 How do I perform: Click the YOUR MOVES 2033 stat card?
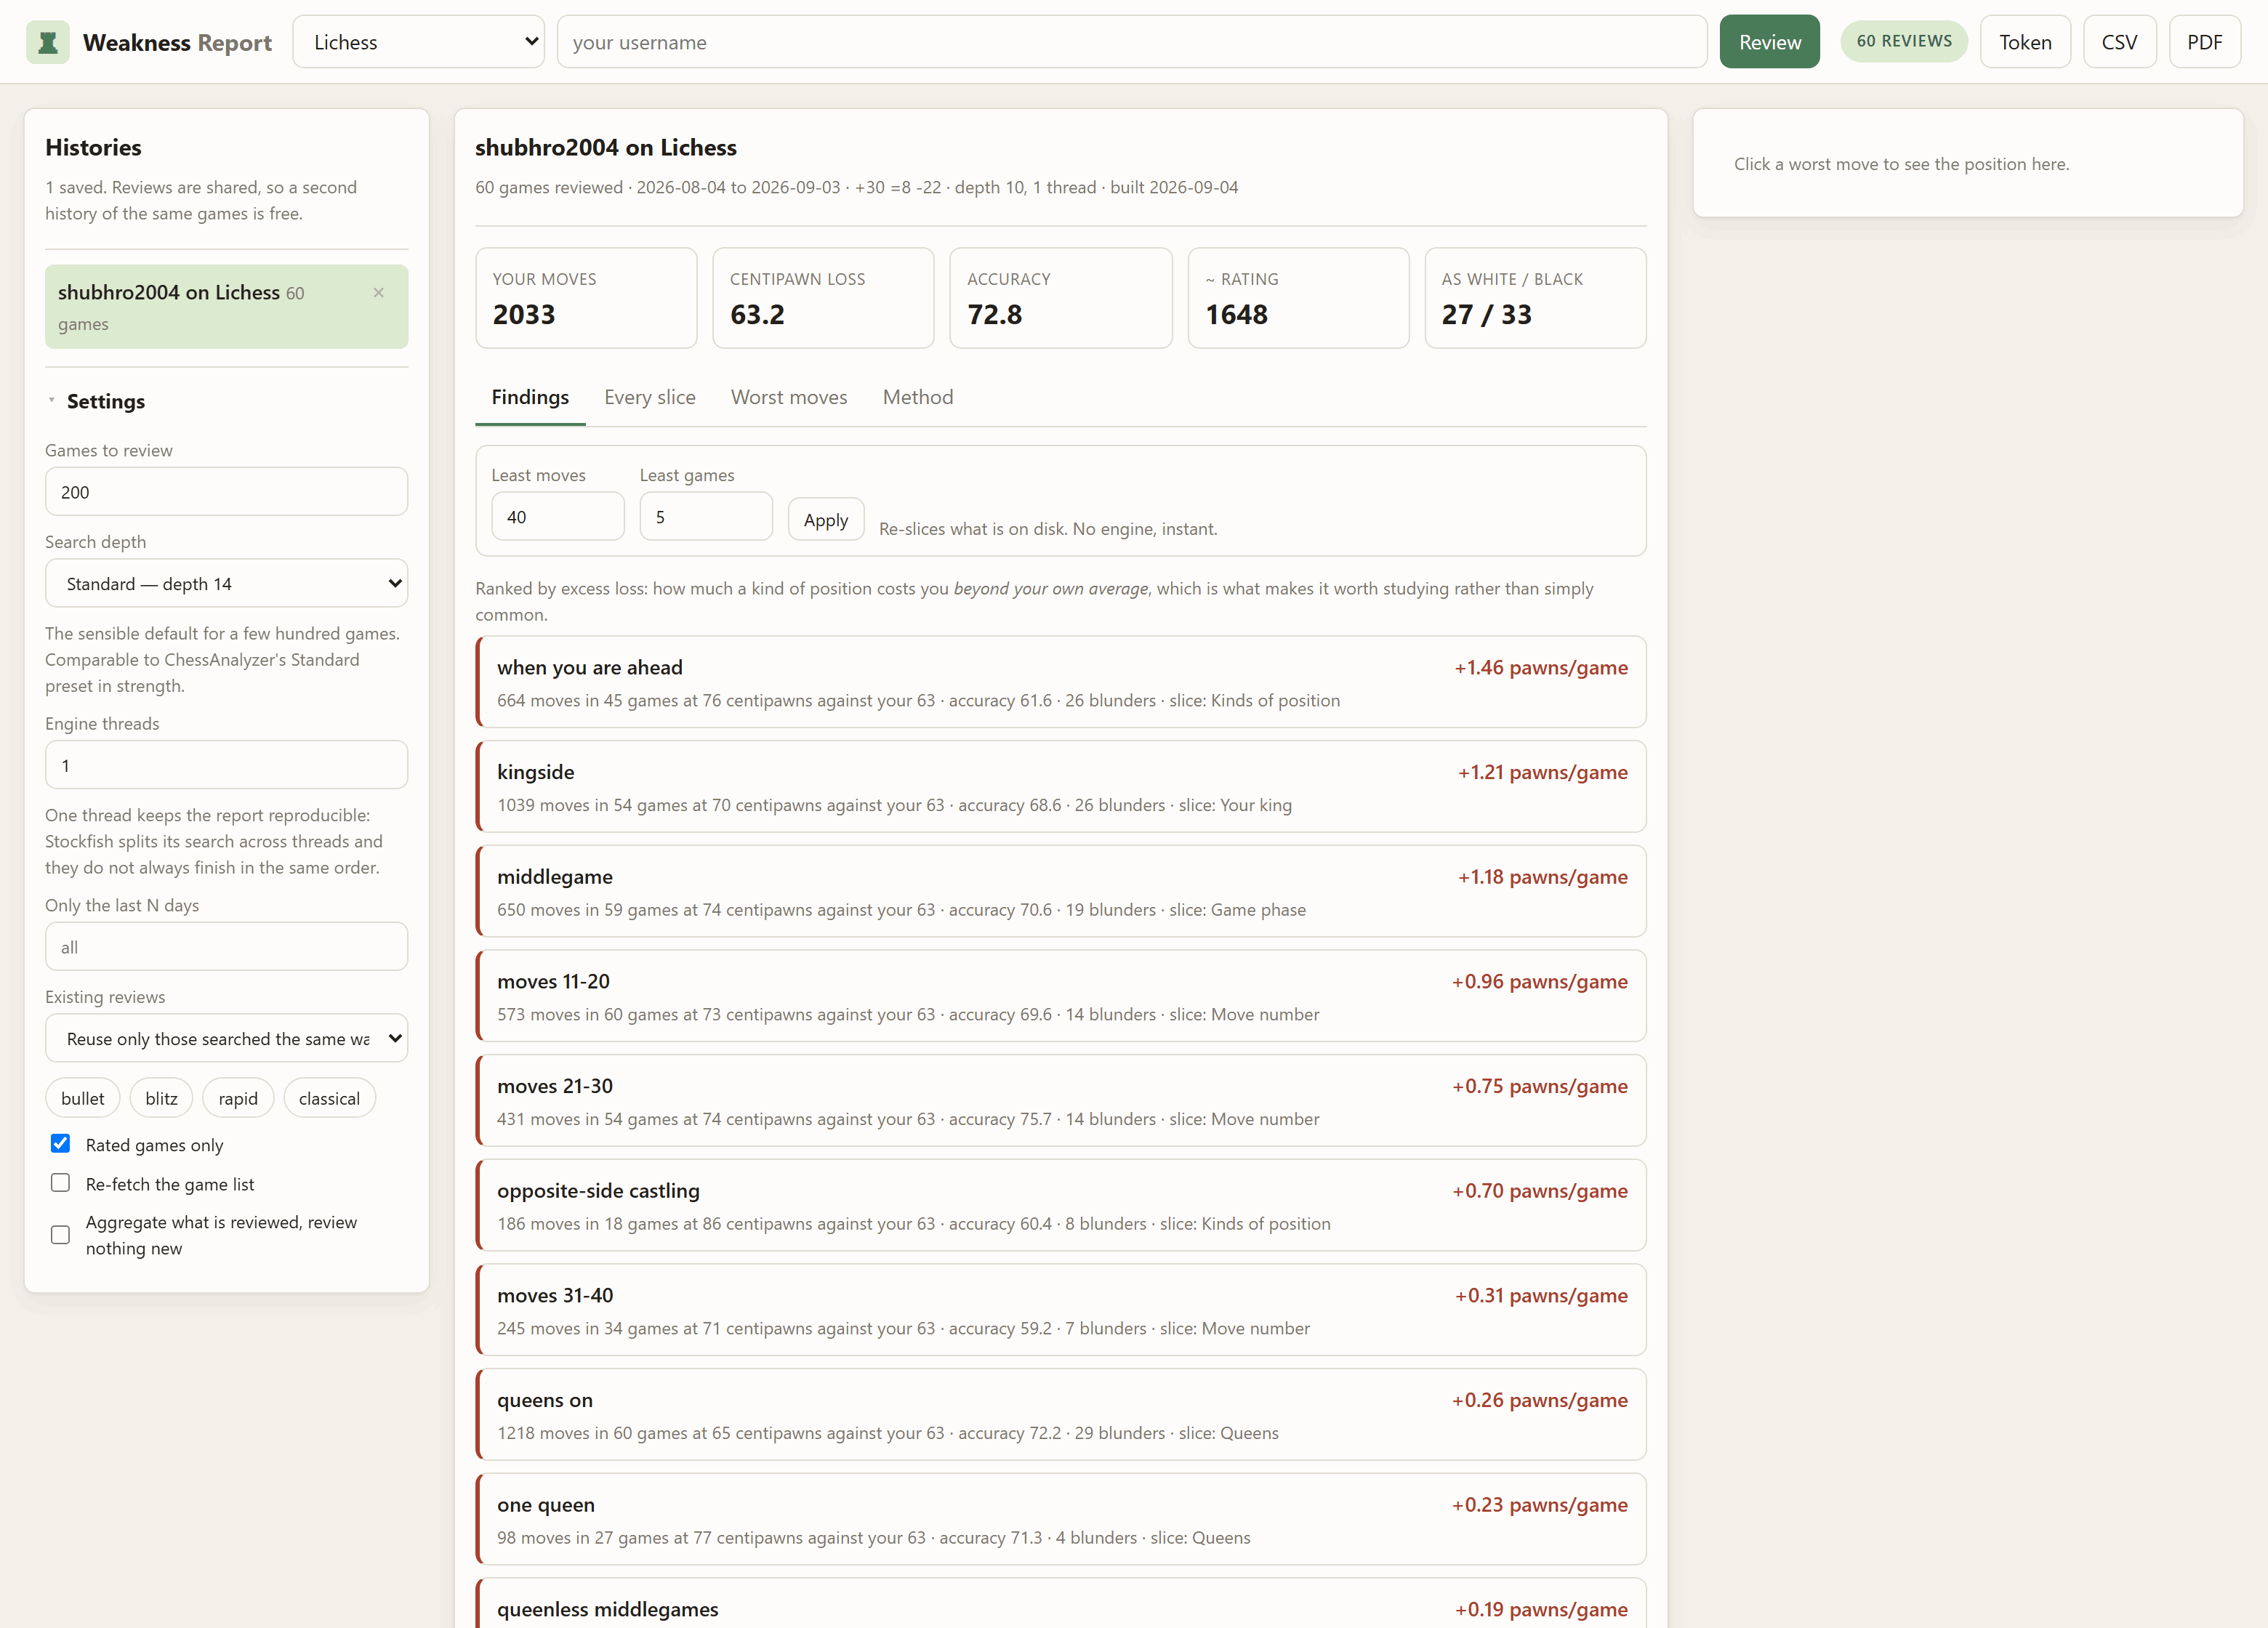pos(586,298)
